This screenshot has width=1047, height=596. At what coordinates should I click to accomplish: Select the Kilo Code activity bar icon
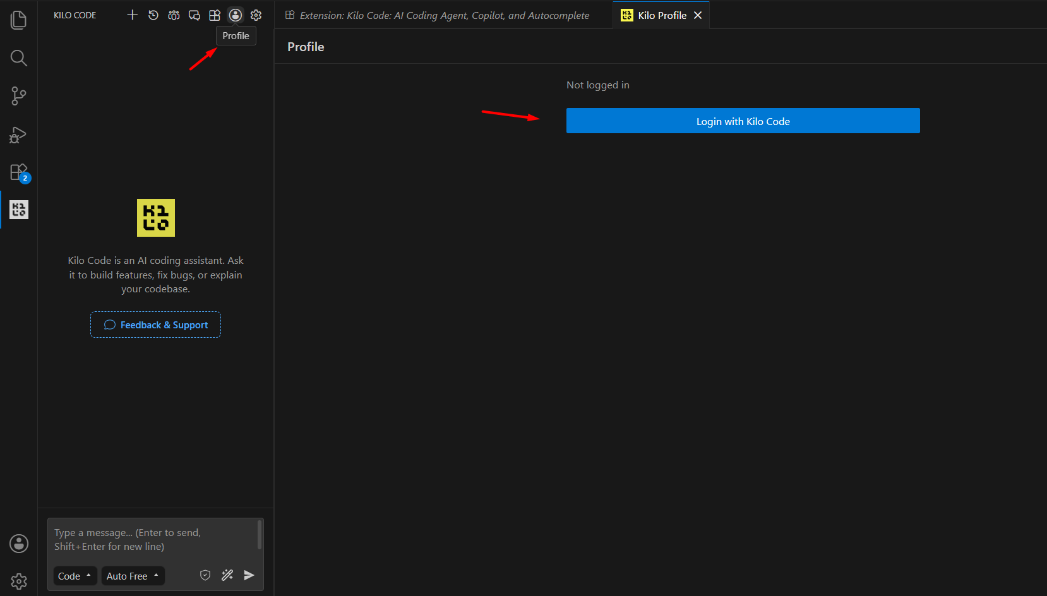(x=19, y=210)
